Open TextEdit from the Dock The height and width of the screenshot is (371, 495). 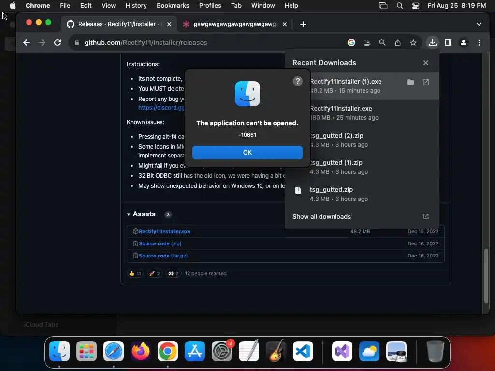(249, 351)
